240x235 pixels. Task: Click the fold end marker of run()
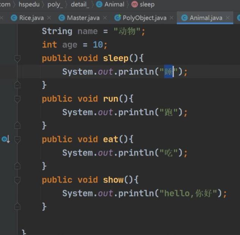click(x=17, y=125)
